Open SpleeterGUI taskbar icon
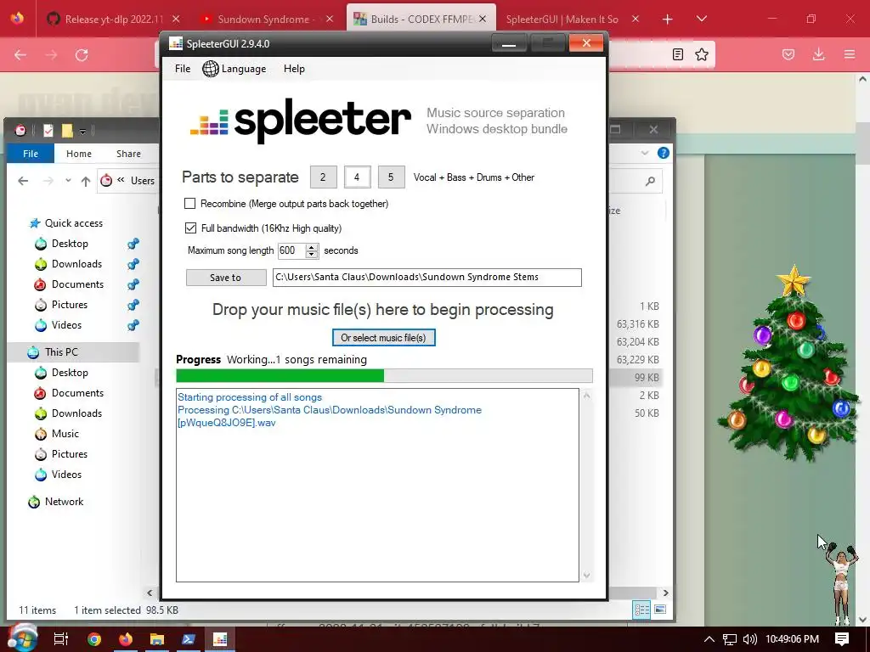This screenshot has height=652, width=870. tap(220, 639)
